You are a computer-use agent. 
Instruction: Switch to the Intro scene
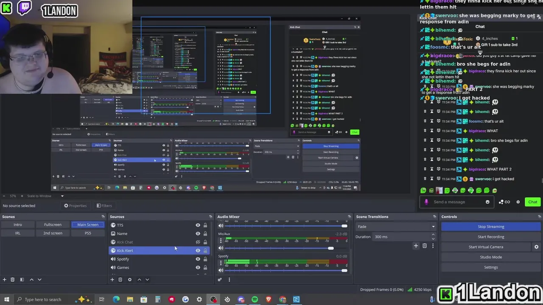click(18, 225)
